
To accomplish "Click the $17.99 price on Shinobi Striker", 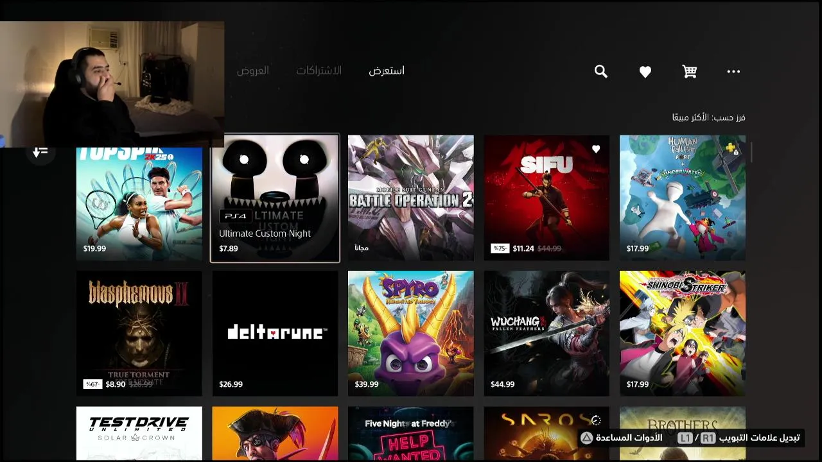I will 638,384.
